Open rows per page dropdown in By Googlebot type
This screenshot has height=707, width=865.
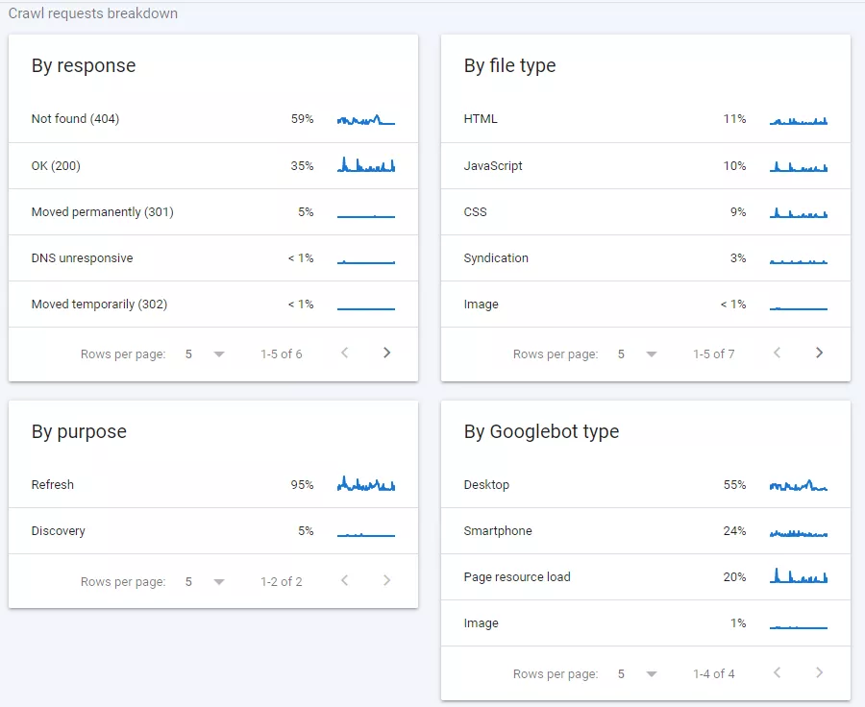point(637,674)
